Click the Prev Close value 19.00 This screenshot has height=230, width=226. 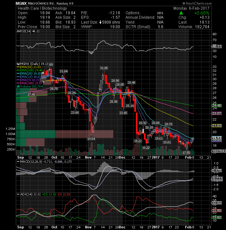[x=45, y=27]
